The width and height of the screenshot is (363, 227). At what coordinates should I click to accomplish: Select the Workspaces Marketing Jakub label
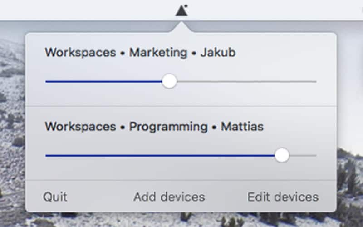pyautogui.click(x=140, y=52)
